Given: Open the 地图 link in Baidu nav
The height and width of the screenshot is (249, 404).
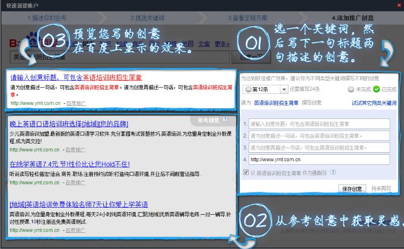Looking at the screenshot, I should click(x=188, y=44).
